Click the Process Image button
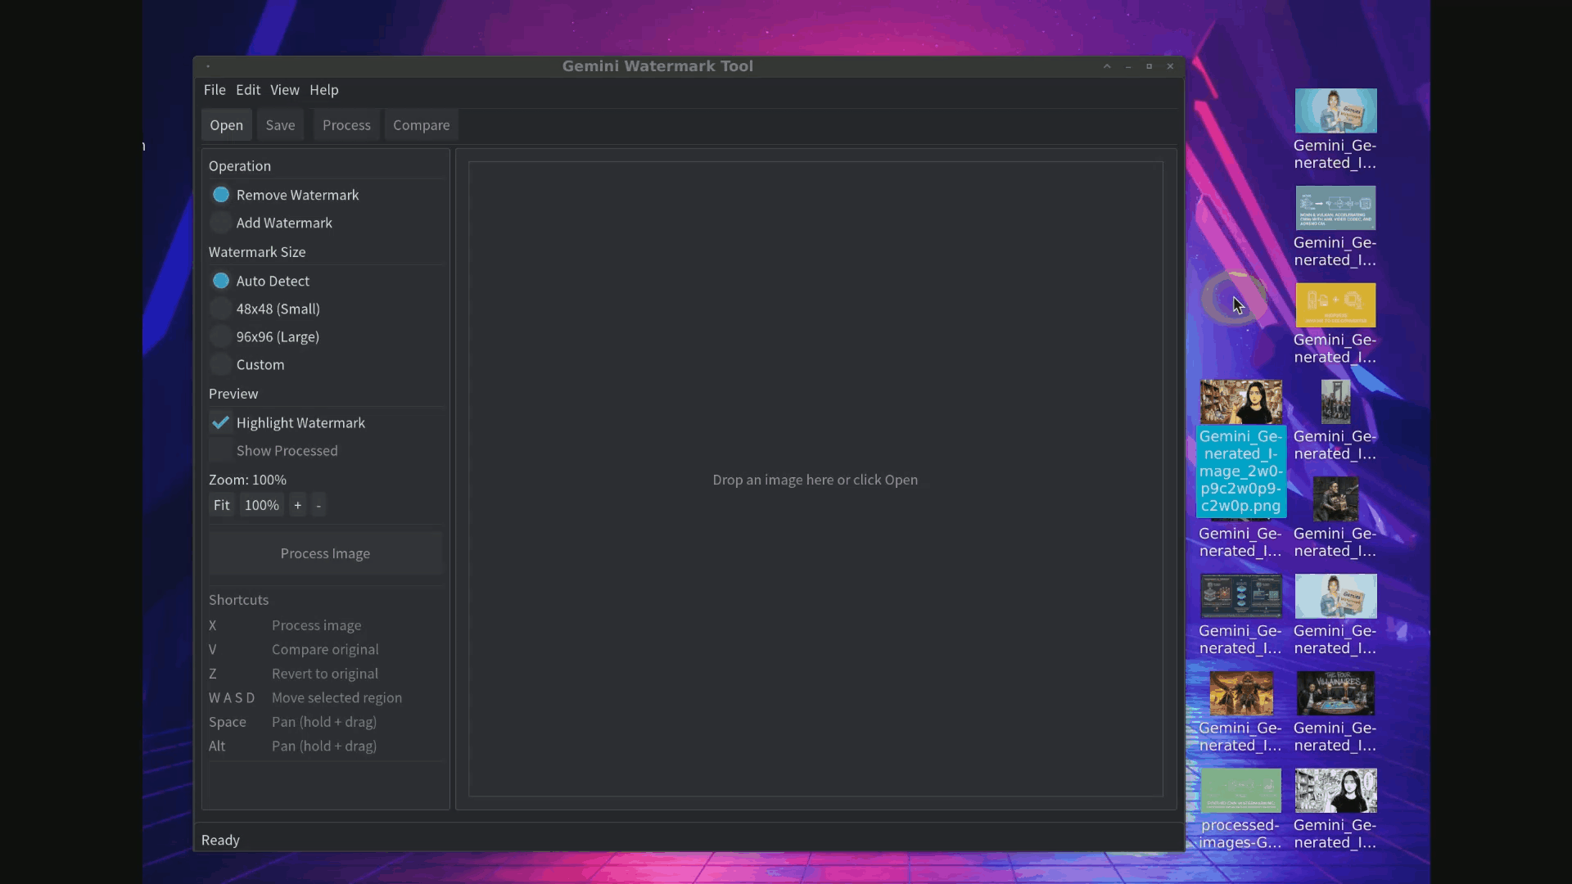Viewport: 1572px width, 884px height. [324, 553]
